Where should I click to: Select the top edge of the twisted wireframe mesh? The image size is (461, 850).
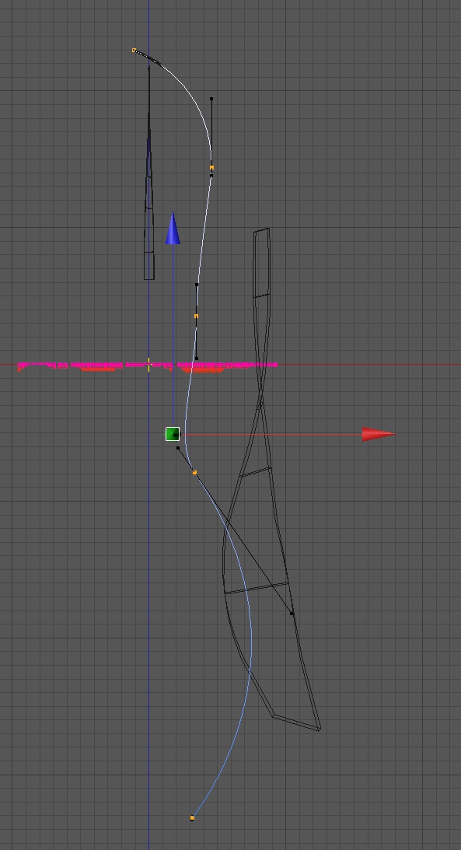point(262,230)
